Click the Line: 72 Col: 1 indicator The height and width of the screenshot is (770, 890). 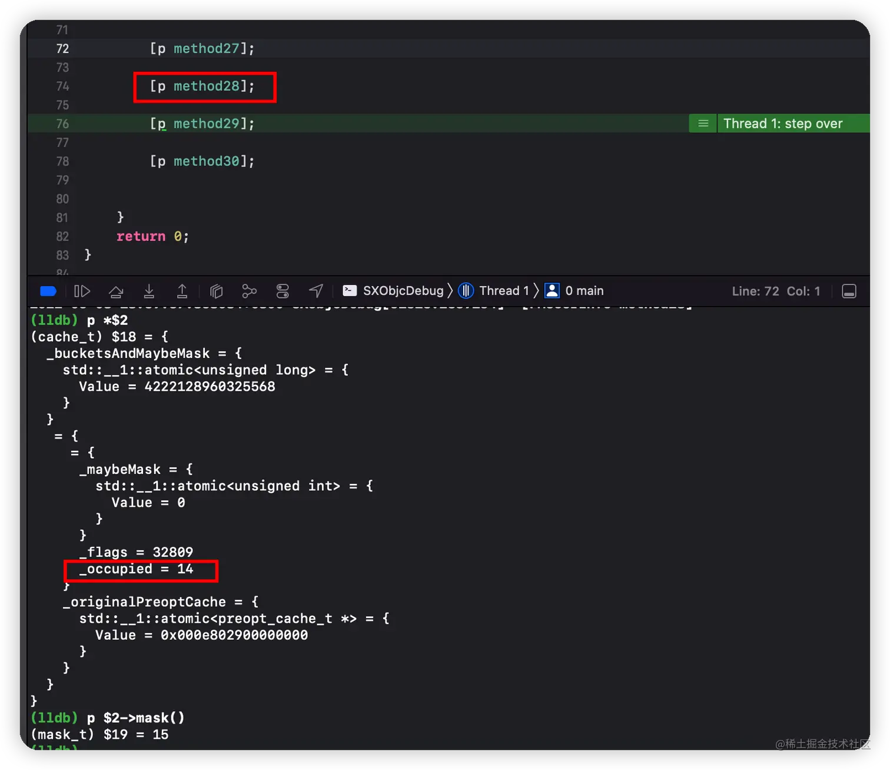[x=776, y=291]
